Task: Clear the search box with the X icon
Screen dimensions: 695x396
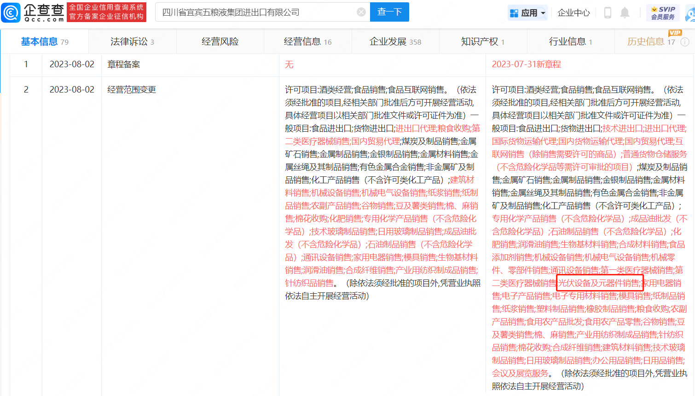Action: tap(361, 12)
